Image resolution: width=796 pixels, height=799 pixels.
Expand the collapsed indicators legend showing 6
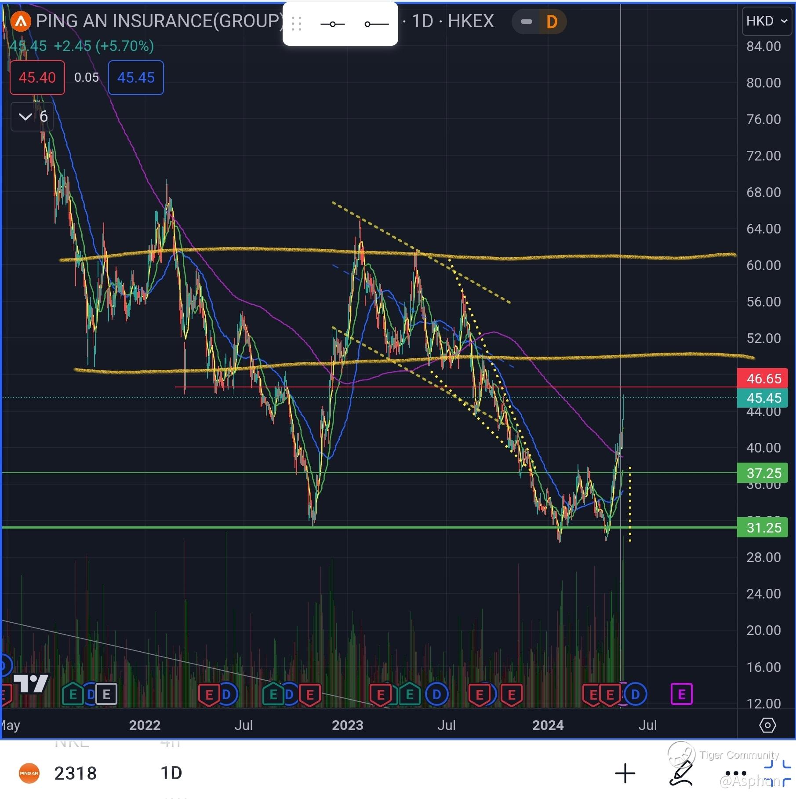point(32,117)
